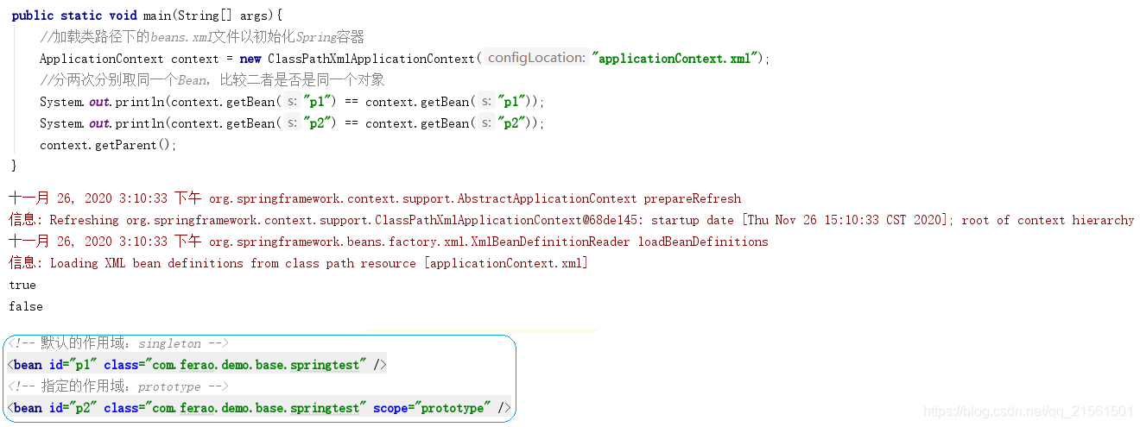Click the scope="prototype" attribute
The width and height of the screenshot is (1140, 427).
point(432,408)
